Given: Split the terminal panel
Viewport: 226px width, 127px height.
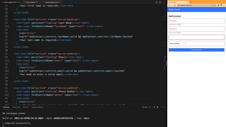Looking at the screenshot, I should coord(154,107).
